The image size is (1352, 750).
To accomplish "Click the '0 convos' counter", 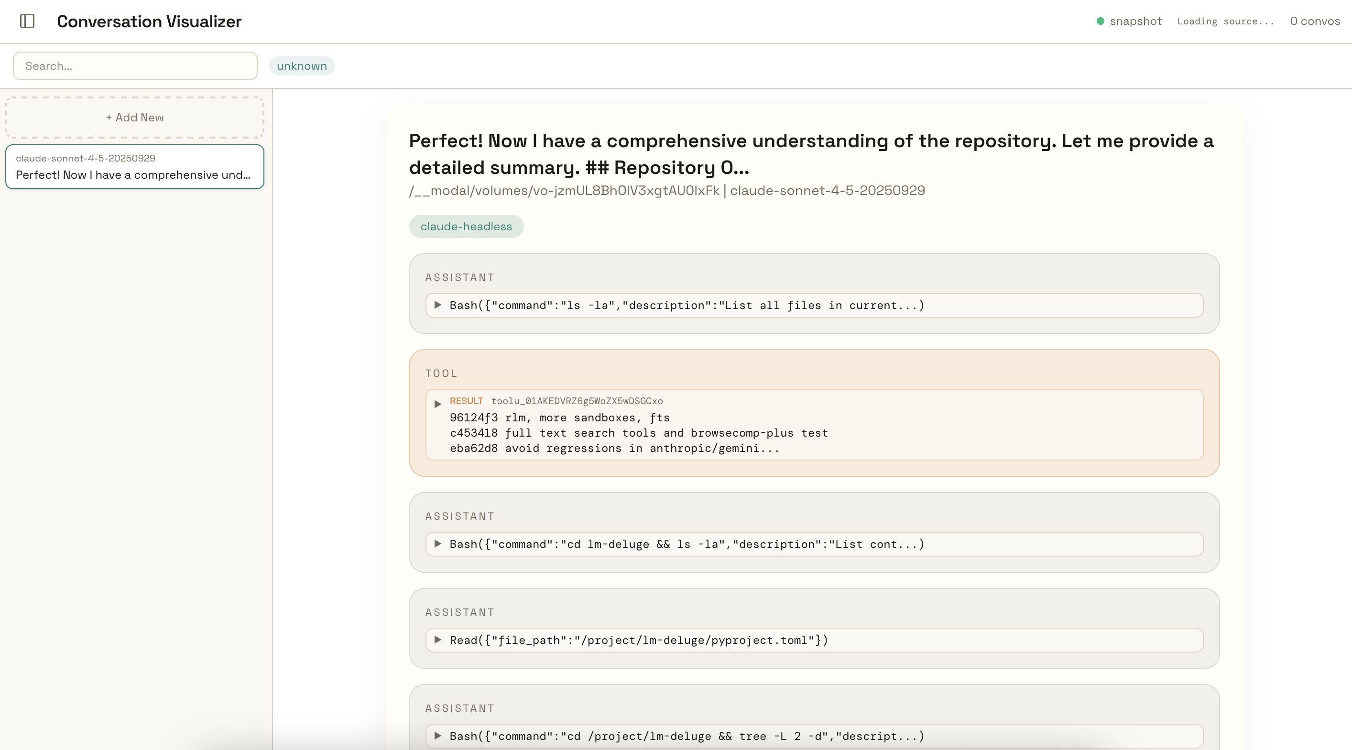I will click(1315, 21).
